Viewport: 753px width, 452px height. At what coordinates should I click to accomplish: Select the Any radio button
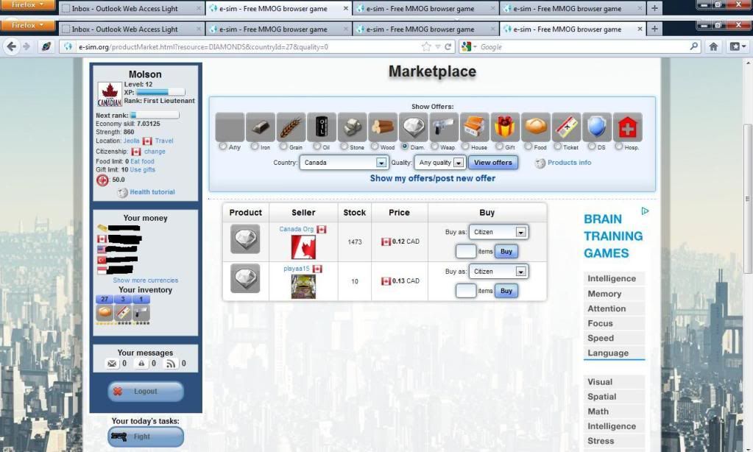point(223,146)
